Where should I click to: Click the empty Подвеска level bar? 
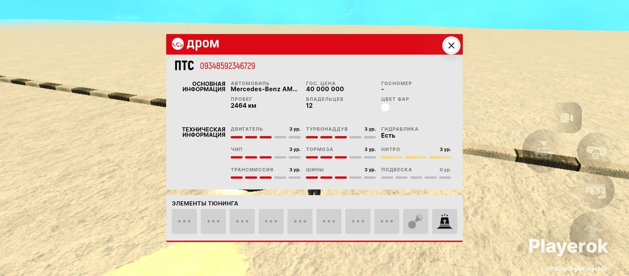[416, 177]
